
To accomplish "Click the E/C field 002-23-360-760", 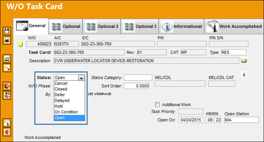I will coord(118,44).
